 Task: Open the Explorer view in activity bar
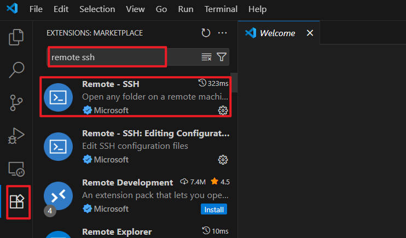pos(17,37)
